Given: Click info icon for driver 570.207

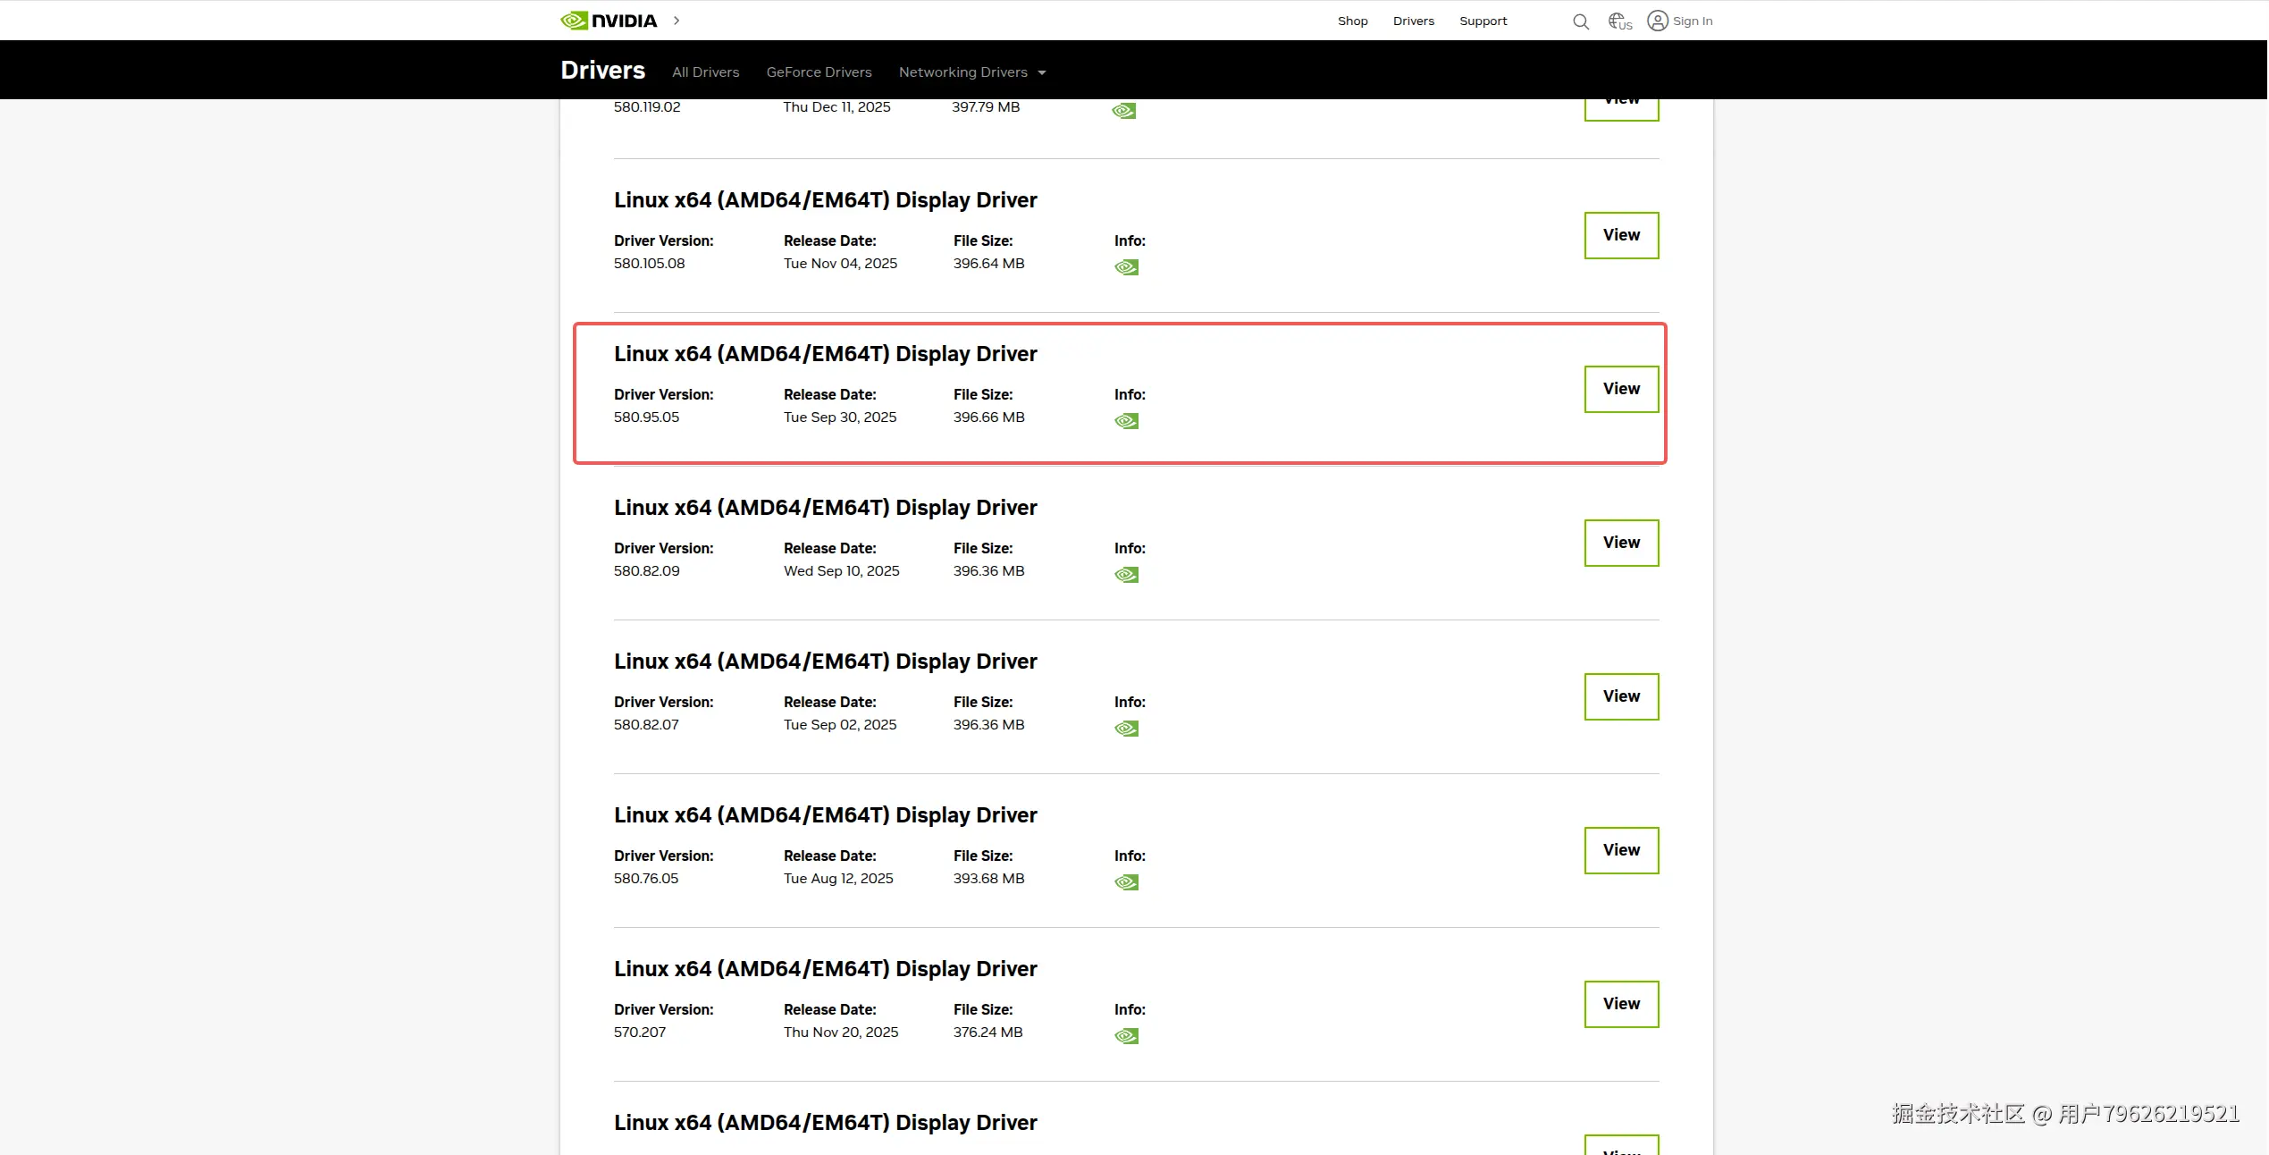Looking at the screenshot, I should click(1126, 1036).
